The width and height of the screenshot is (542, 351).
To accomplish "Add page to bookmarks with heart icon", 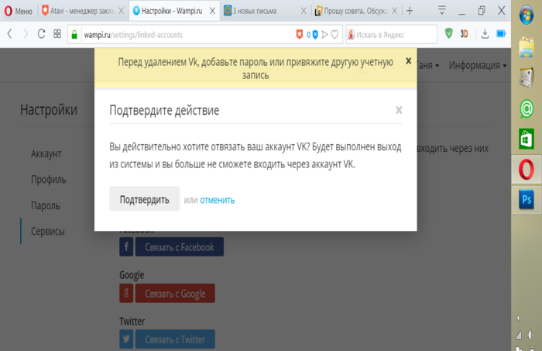I will pyautogui.click(x=334, y=35).
